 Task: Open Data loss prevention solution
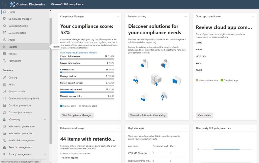[25, 105]
